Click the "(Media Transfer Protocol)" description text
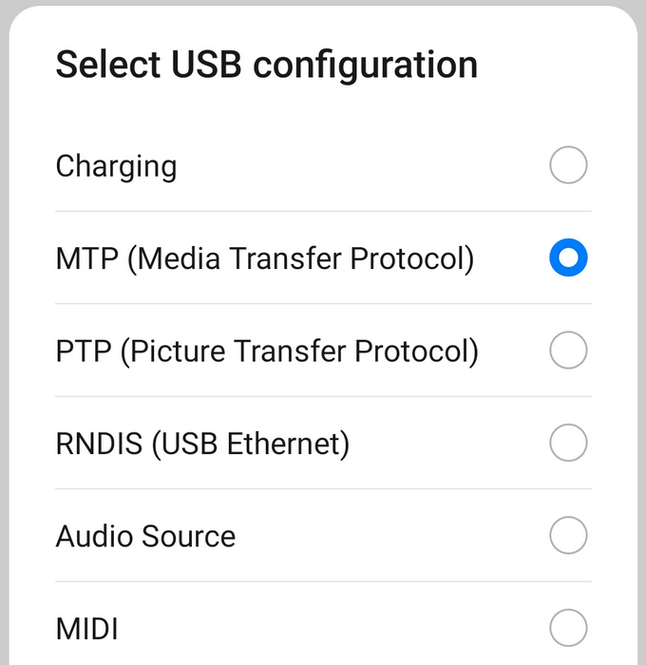646x665 pixels. tap(300, 259)
